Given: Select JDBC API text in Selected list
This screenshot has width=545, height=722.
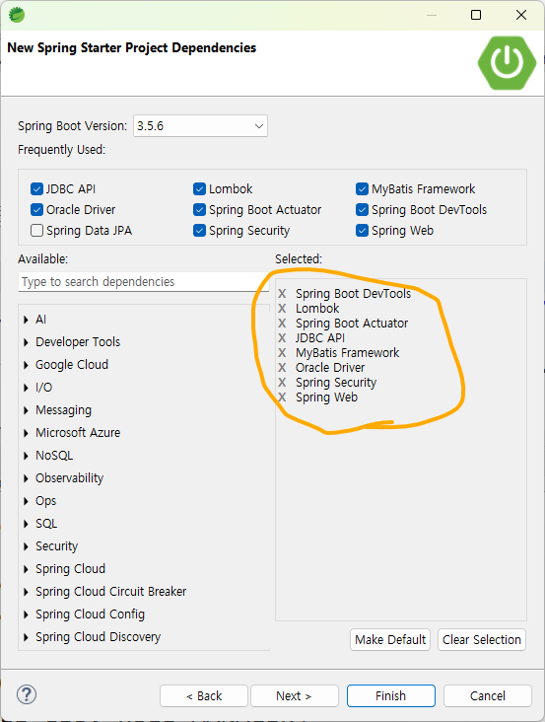Looking at the screenshot, I should [x=320, y=338].
